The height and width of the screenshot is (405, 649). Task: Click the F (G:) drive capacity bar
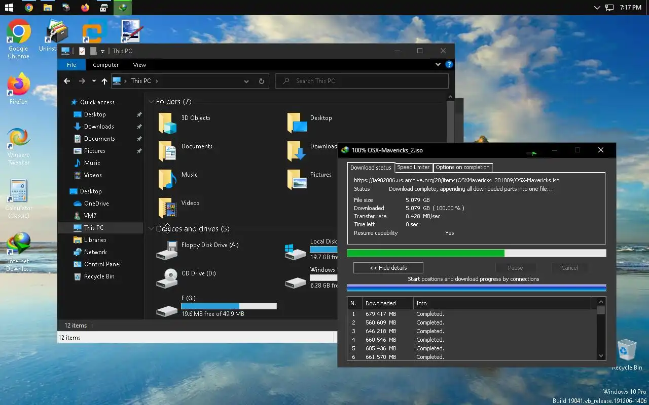[x=229, y=306]
